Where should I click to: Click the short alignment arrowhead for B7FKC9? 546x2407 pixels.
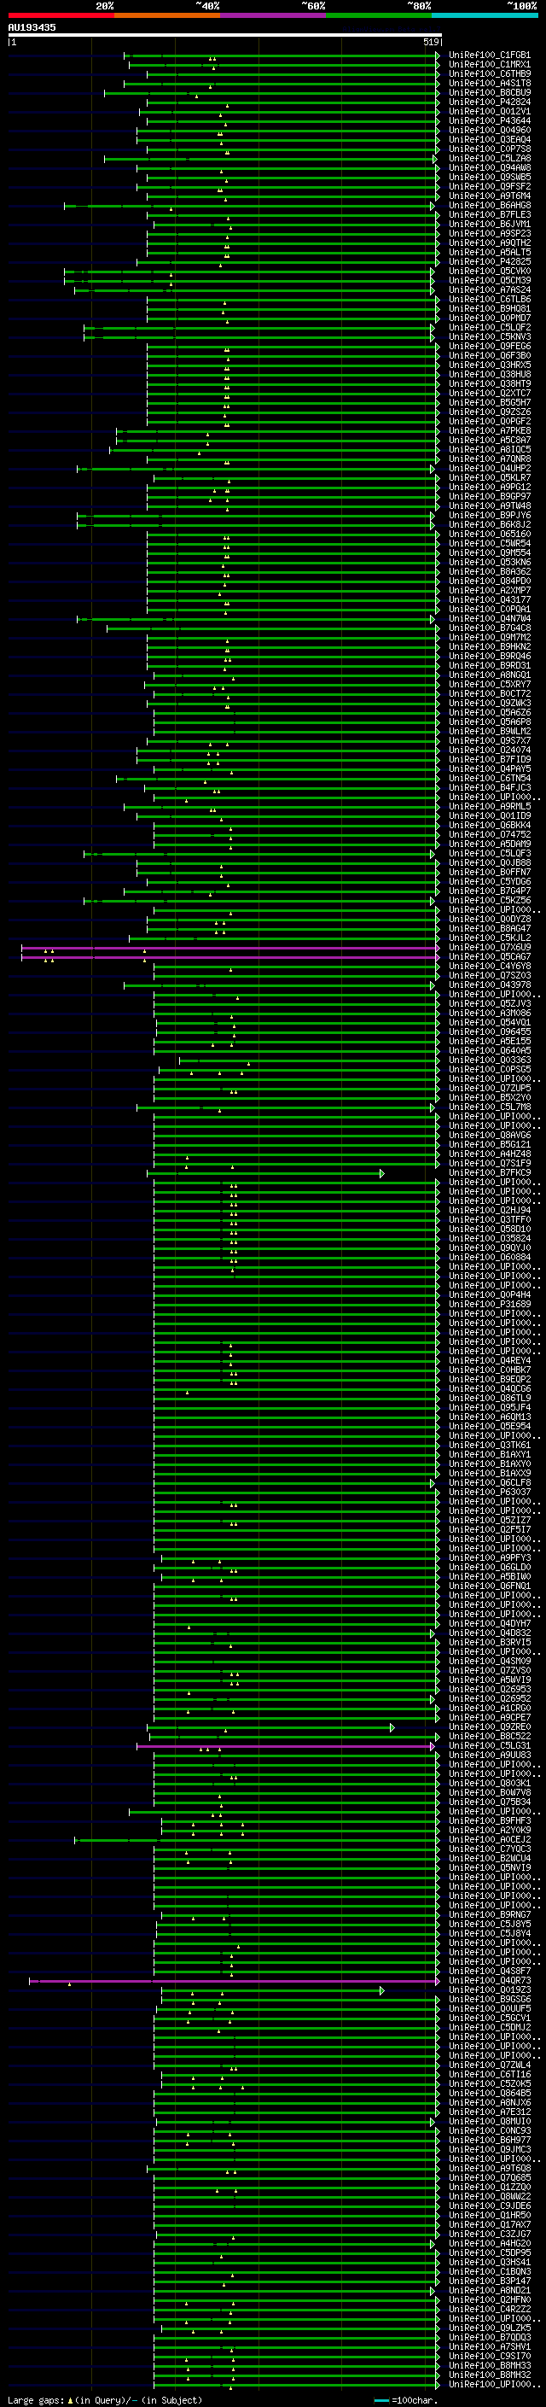pyautogui.click(x=381, y=1172)
